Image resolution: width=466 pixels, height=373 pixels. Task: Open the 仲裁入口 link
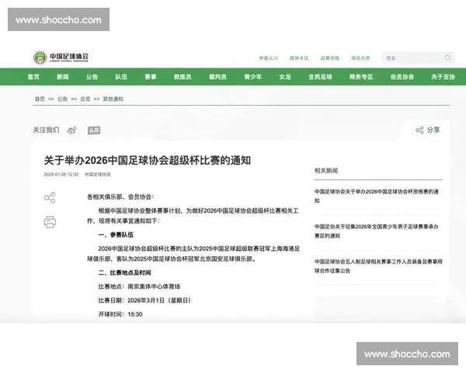point(269,58)
